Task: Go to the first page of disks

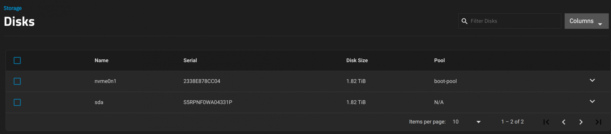Action: 546,122
